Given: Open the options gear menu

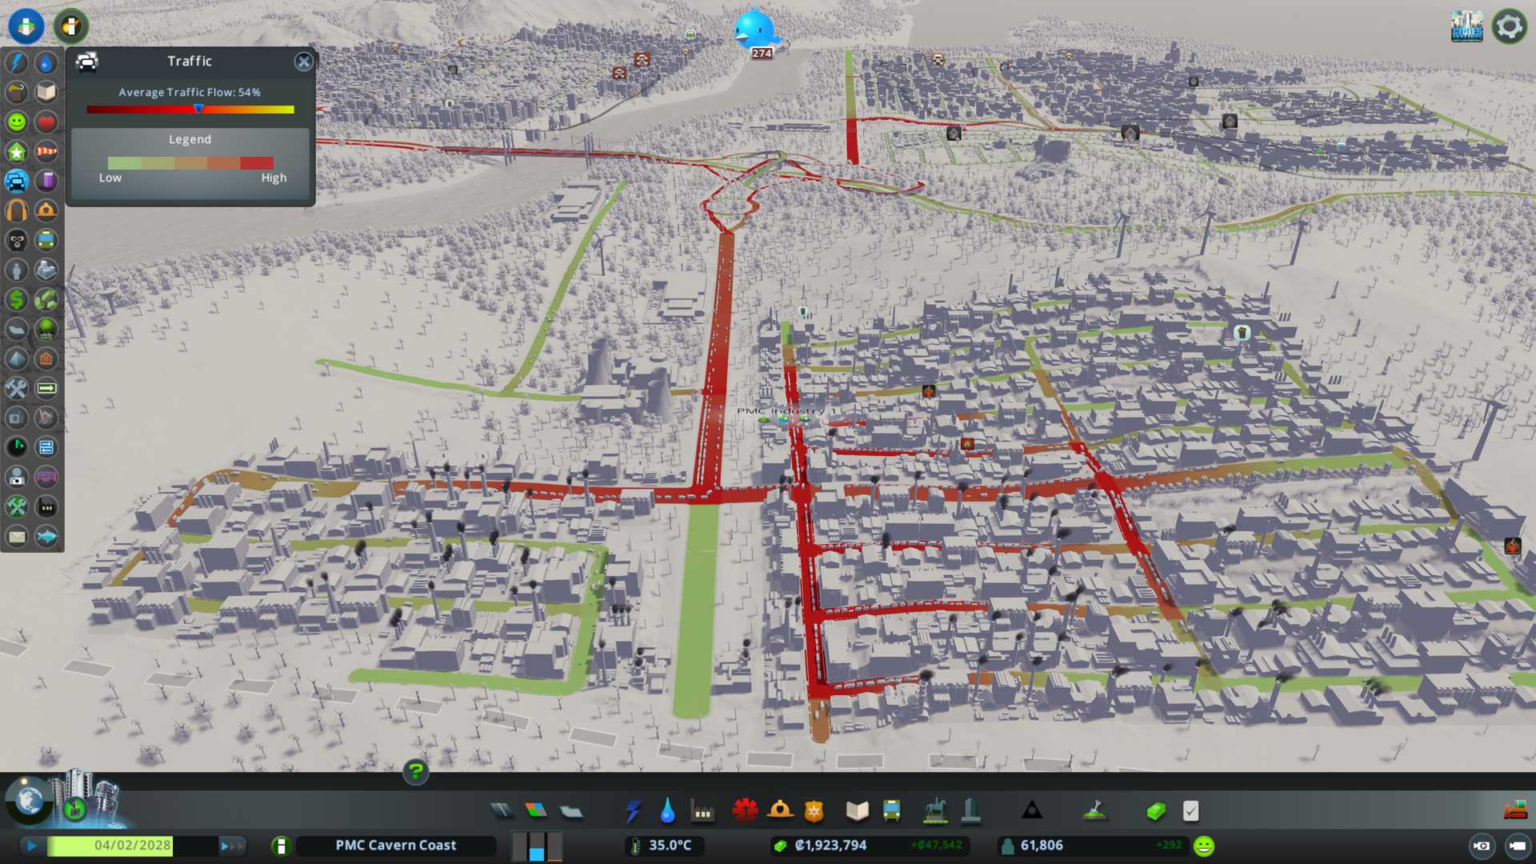Looking at the screenshot, I should click(x=1509, y=26).
